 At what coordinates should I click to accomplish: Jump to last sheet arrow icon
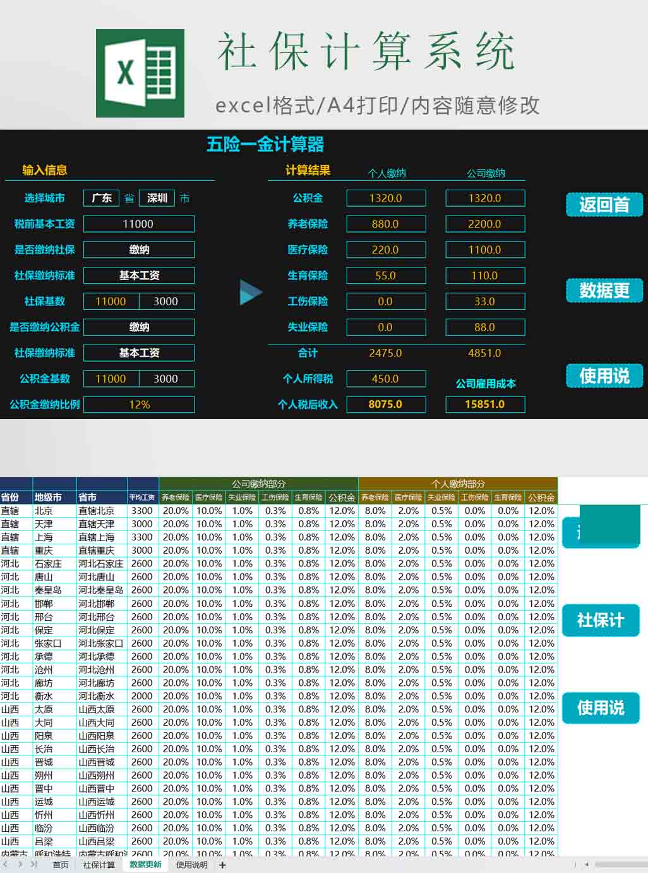[33, 864]
